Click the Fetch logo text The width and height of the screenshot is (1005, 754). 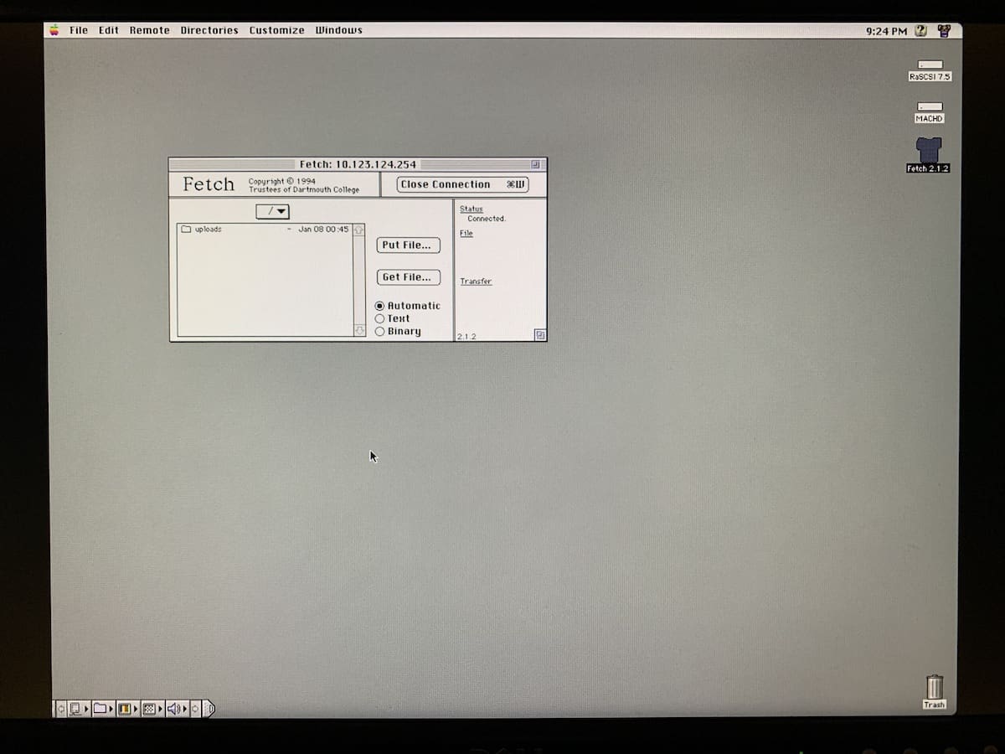[209, 184]
